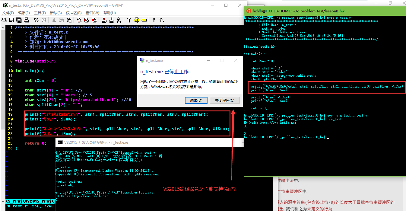
Task: Undo the last edit in GVim
Action: pos(36,20)
